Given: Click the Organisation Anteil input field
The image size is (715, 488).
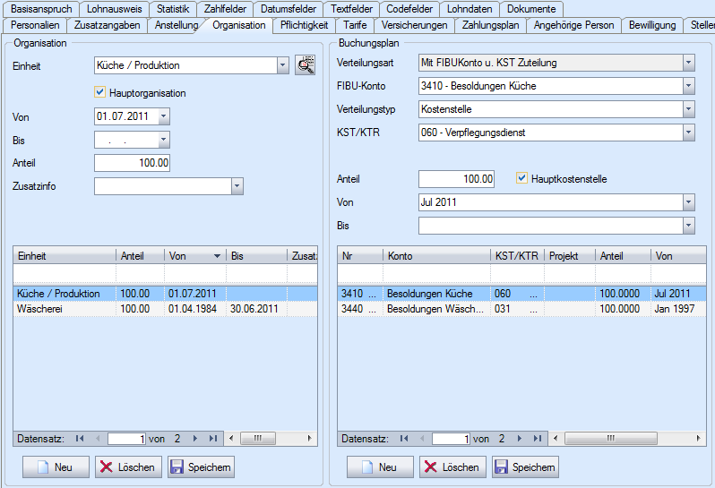Looking at the screenshot, I should pyautogui.click(x=132, y=163).
